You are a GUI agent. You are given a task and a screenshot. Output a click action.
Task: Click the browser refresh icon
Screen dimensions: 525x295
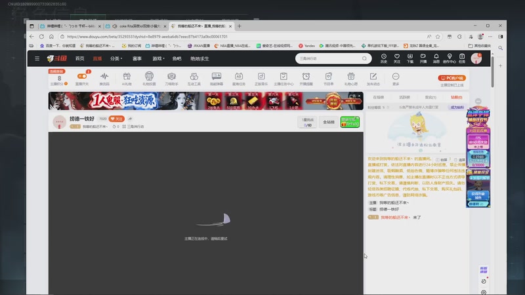(x=41, y=37)
